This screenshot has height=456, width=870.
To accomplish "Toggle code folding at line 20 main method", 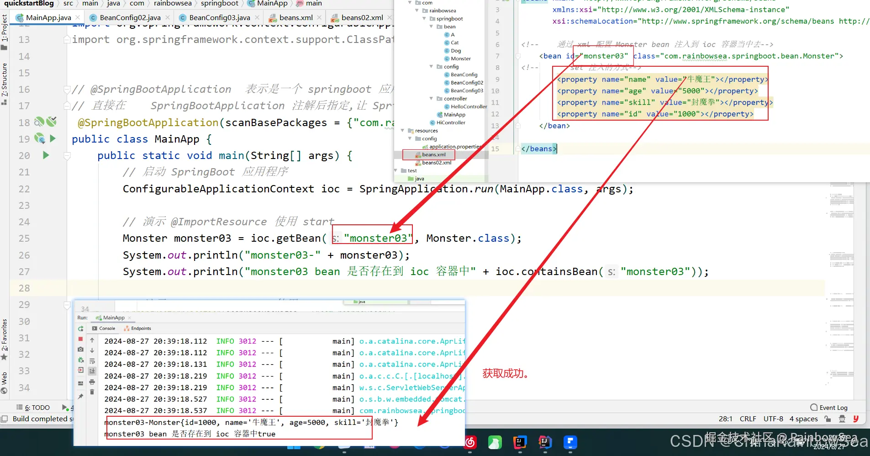I will [x=67, y=156].
